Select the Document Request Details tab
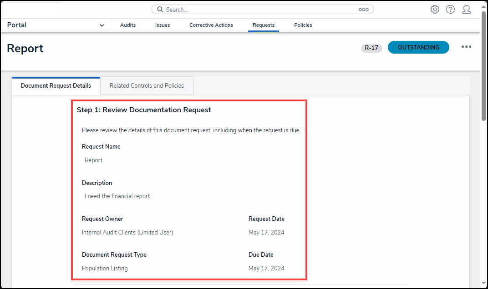Image resolution: width=488 pixels, height=289 pixels. point(56,86)
